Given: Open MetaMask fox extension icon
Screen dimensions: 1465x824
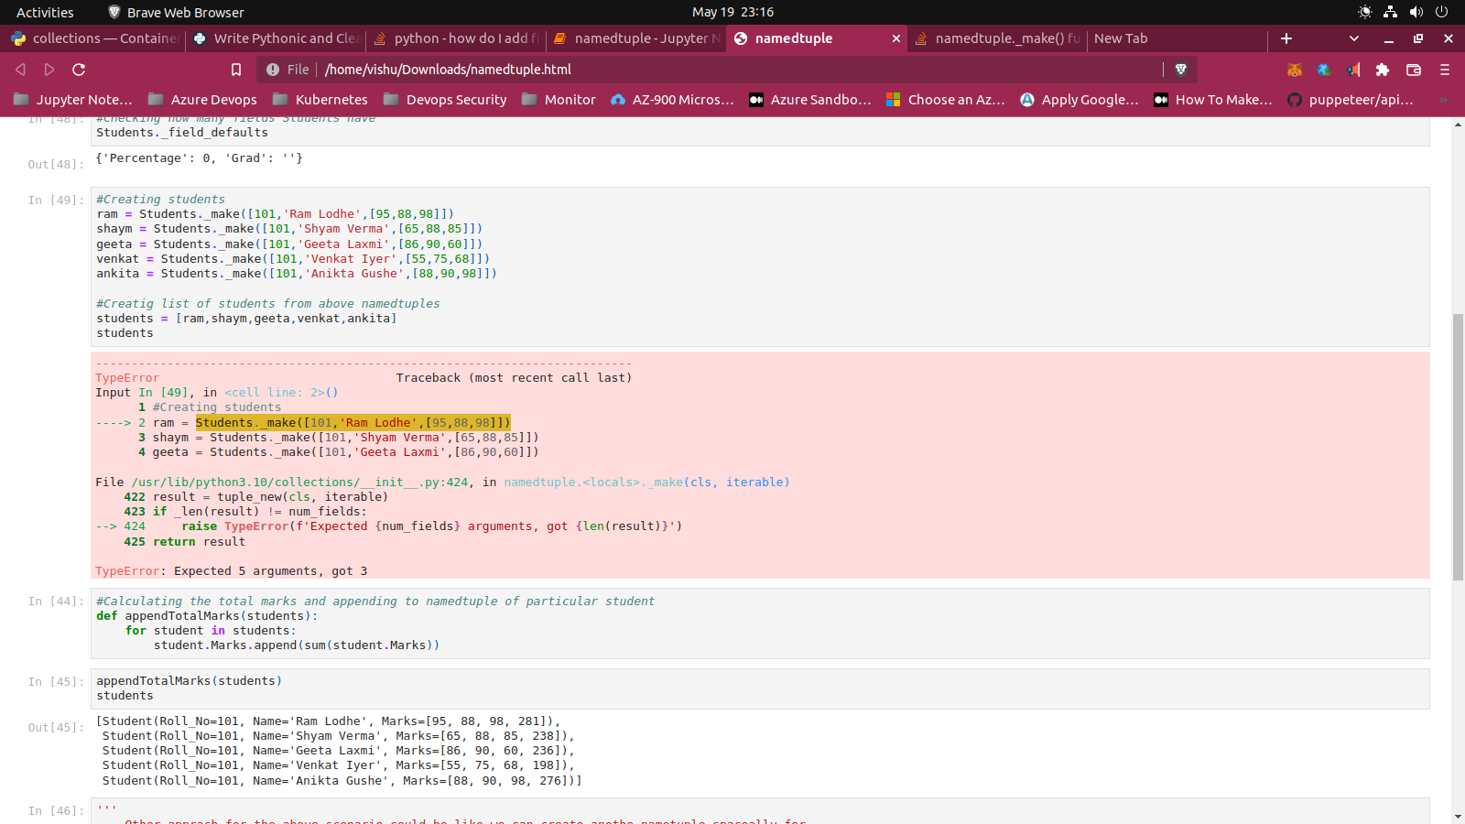Looking at the screenshot, I should click(1295, 70).
